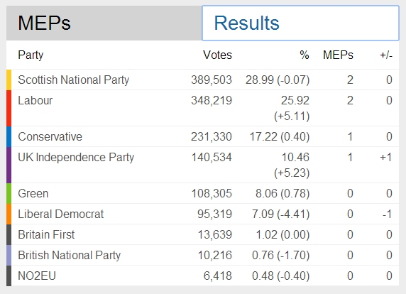Click the MEPs column header
406x294 pixels.
click(338, 55)
